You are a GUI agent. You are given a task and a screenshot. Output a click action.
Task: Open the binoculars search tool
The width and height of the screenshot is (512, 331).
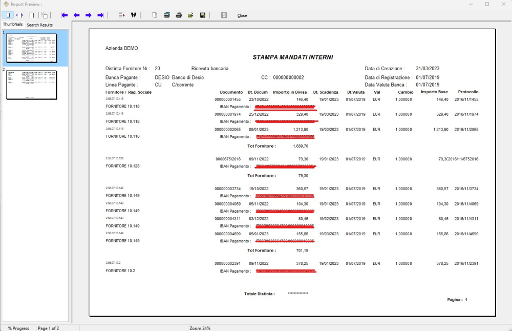(134, 15)
